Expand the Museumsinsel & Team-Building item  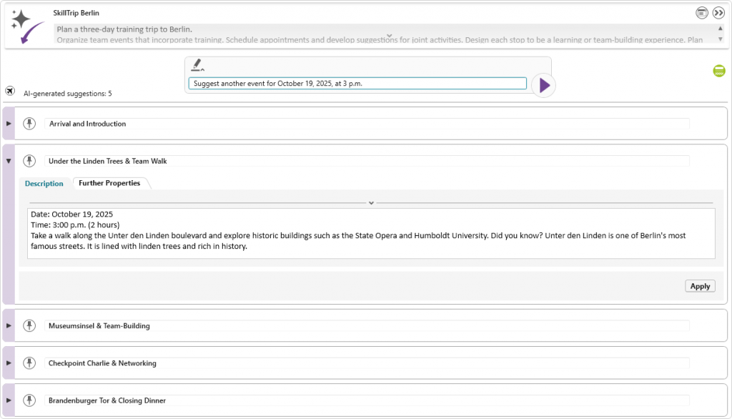9,325
